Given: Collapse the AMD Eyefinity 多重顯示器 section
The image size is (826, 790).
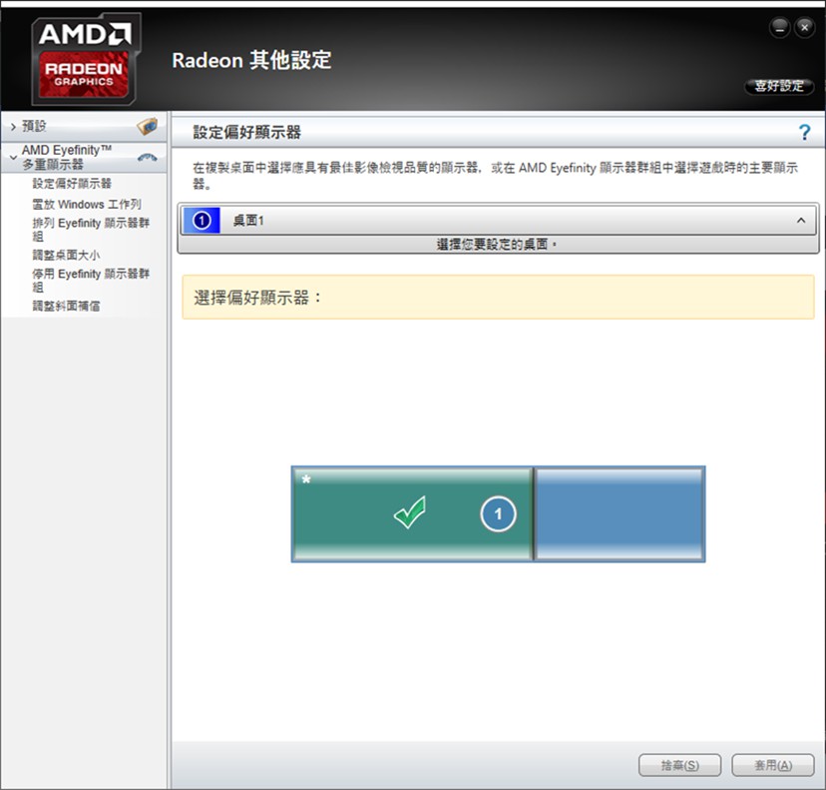Looking at the screenshot, I should tap(14, 157).
